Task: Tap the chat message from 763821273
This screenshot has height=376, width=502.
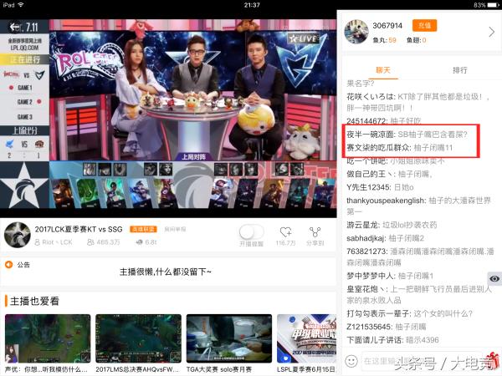Action: click(420, 257)
